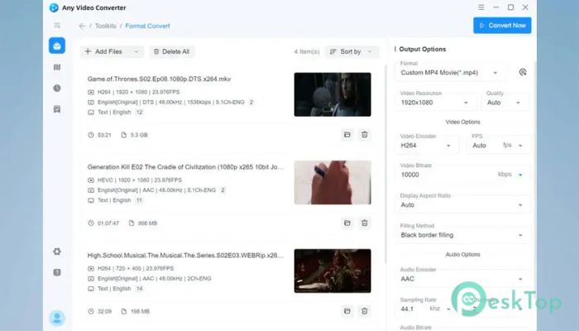The height and width of the screenshot is (331, 579).
Task: Click the High School Musical video thumbnail
Action: pyautogui.click(x=333, y=271)
